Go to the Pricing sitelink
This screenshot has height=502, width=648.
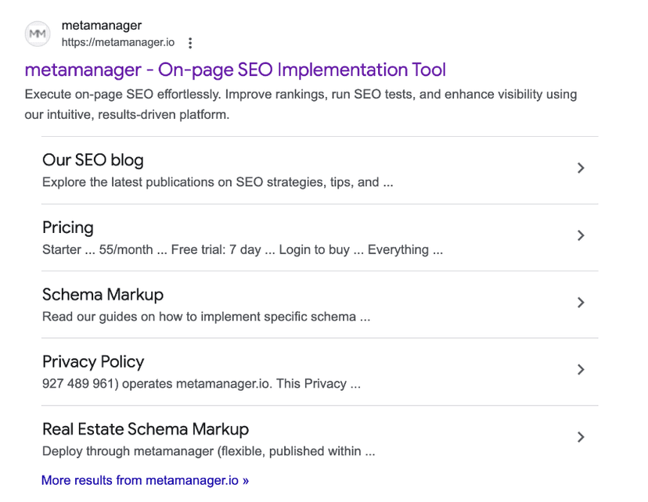67,228
